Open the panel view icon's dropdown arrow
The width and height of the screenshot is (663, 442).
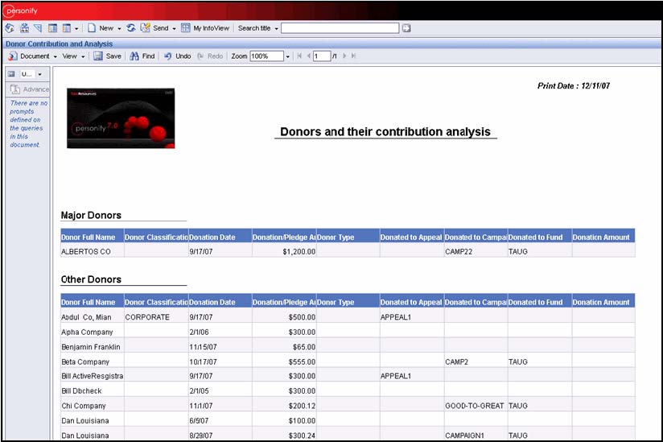[x=76, y=28]
